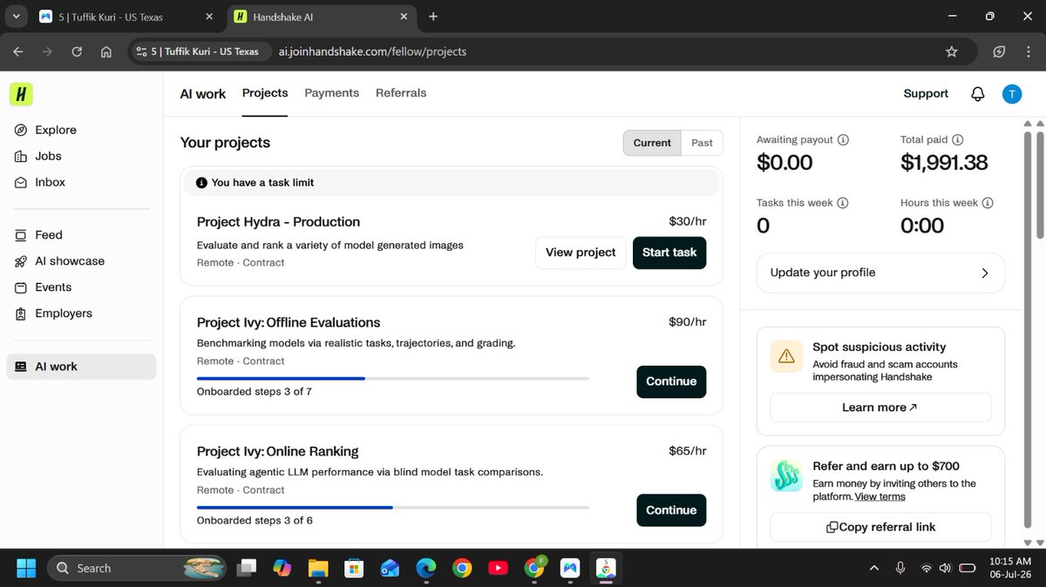The width and height of the screenshot is (1046, 587).
Task: Open File Explorer from the taskbar
Action: (317, 568)
